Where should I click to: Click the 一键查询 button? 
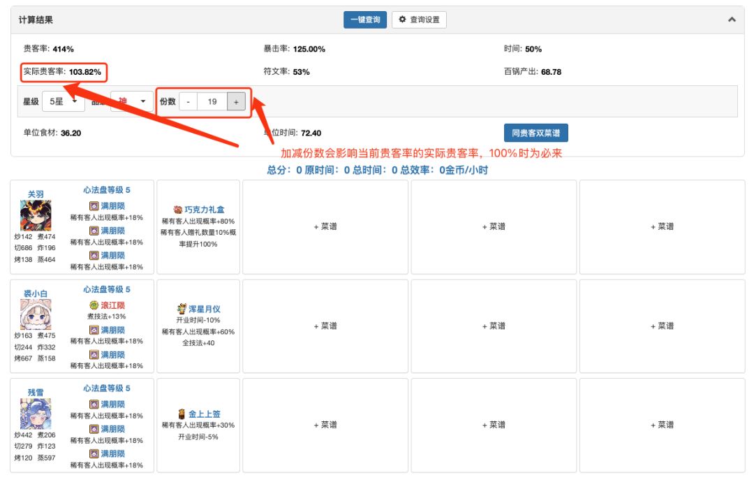[365, 20]
